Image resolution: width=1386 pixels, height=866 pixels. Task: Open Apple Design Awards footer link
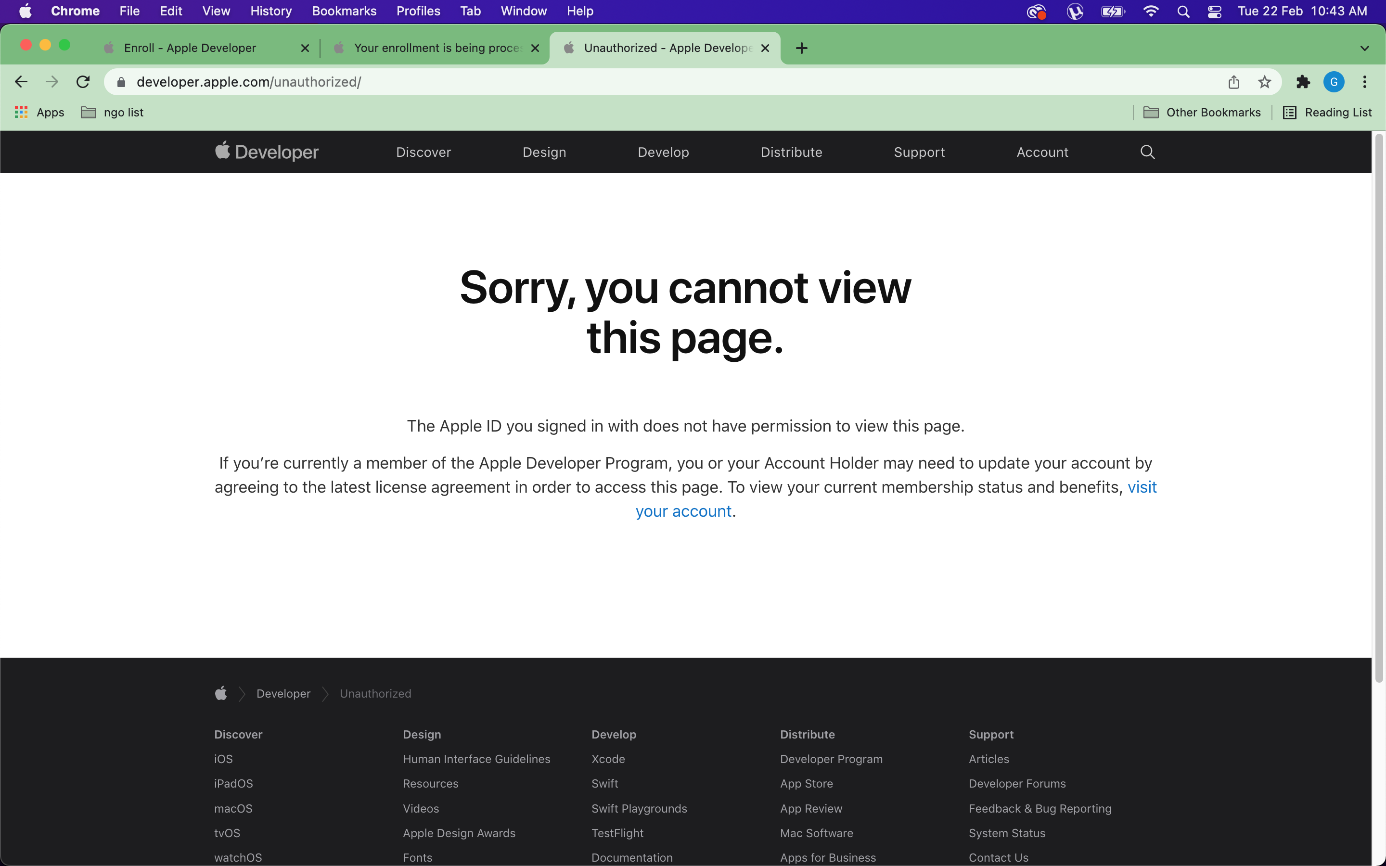[x=459, y=833]
